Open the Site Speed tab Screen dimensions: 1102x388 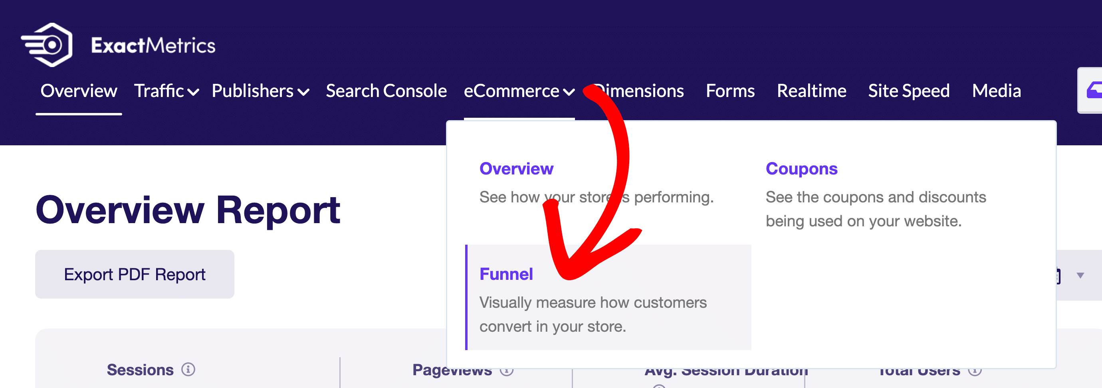point(909,91)
